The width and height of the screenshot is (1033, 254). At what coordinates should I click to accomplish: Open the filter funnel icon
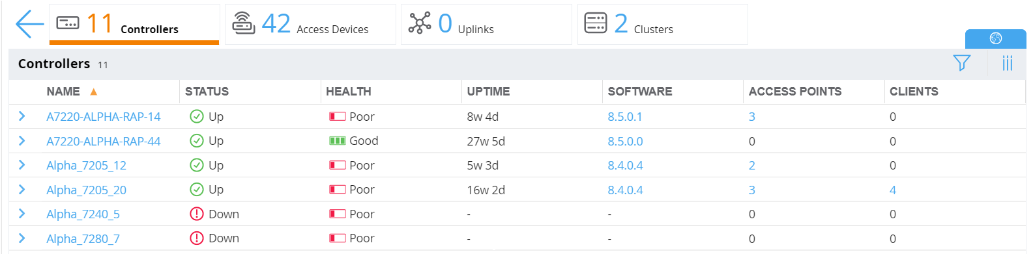[x=961, y=63]
